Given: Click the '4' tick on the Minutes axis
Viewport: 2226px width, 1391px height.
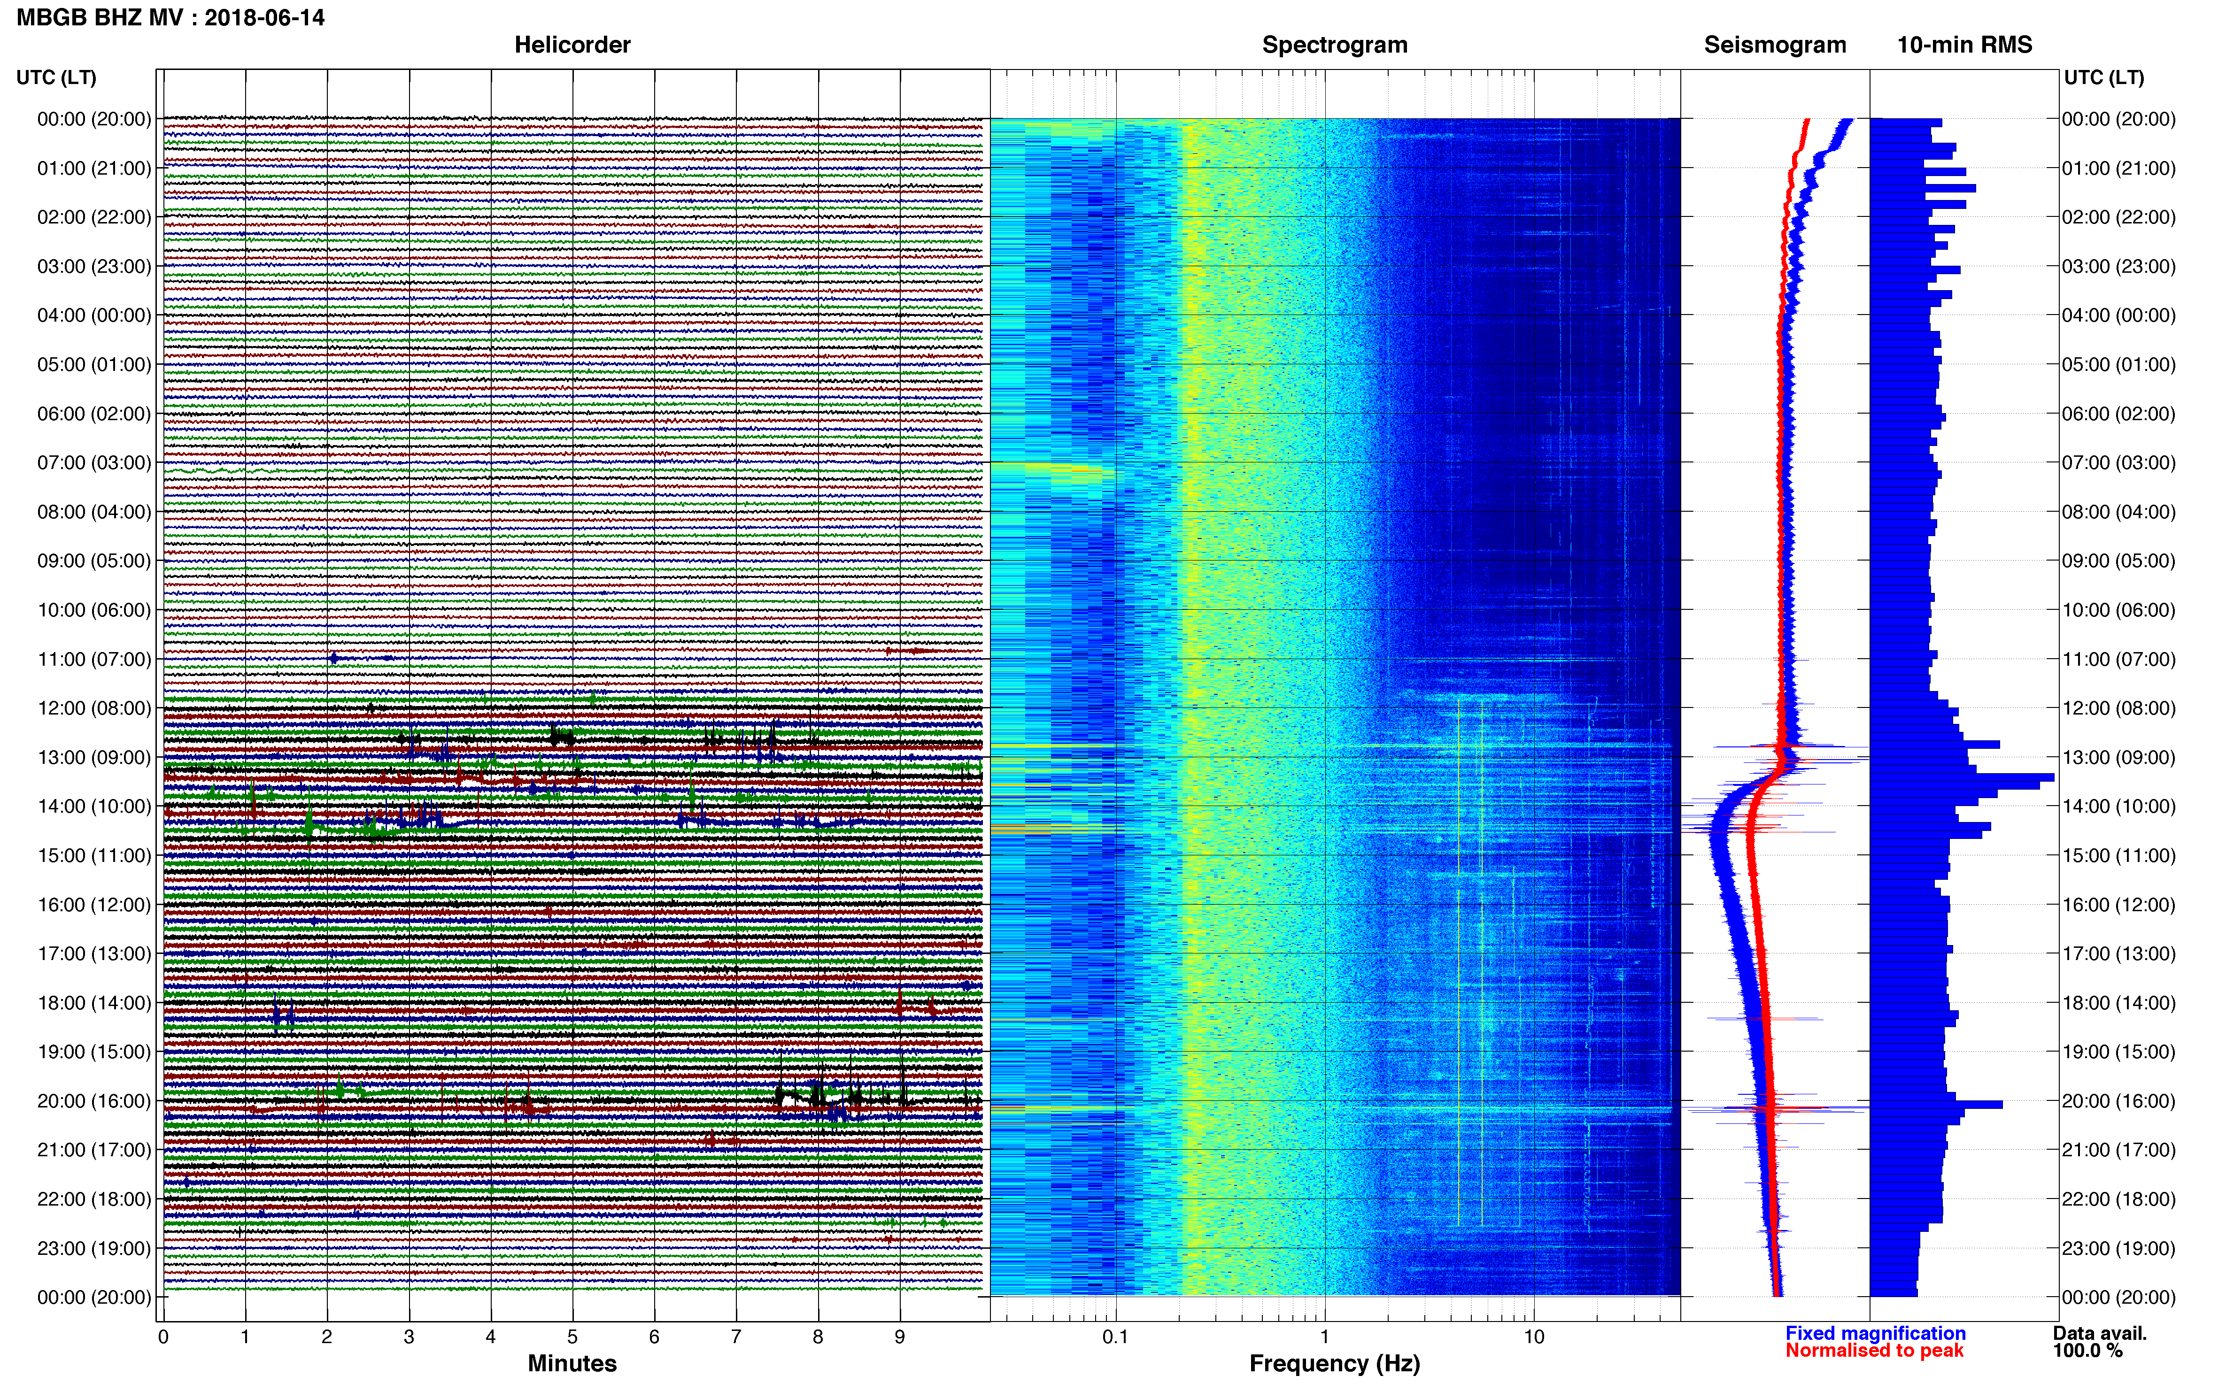Looking at the screenshot, I should tap(490, 1337).
